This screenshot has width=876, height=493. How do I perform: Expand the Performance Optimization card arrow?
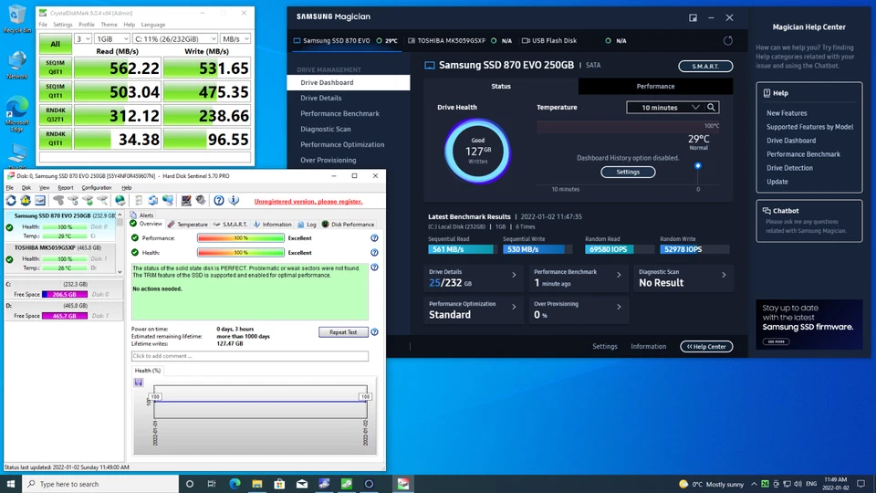514,307
